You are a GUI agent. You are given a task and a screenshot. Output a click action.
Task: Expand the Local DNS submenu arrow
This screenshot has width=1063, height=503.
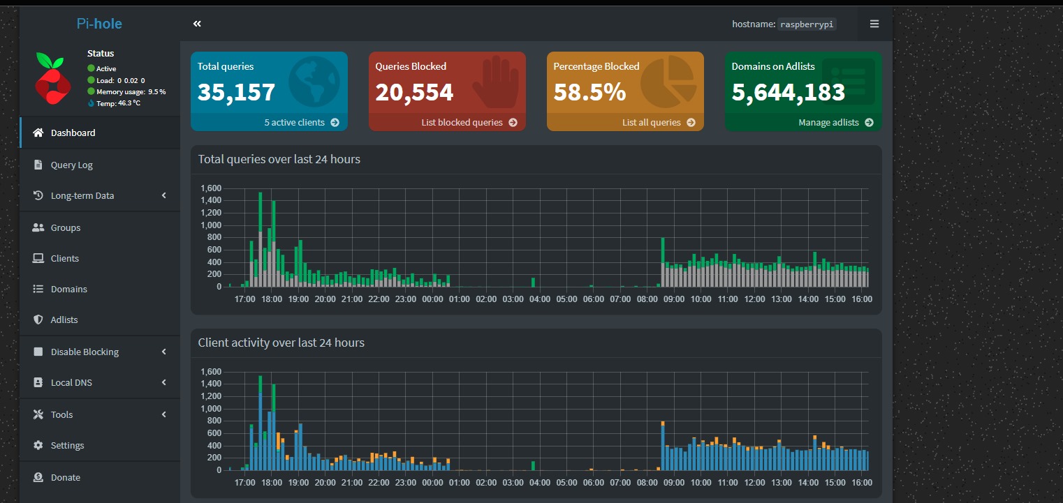164,382
